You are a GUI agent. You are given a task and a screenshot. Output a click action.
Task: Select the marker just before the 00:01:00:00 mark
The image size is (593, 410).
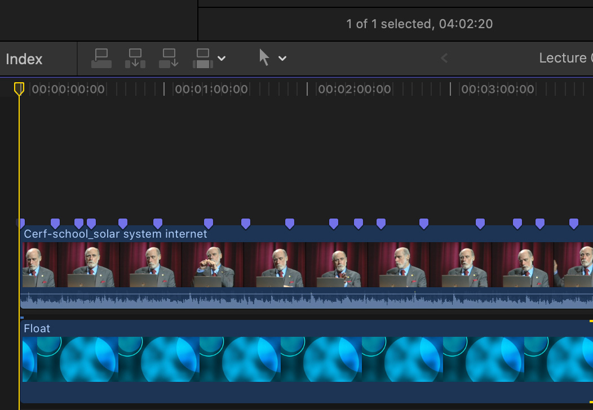click(x=158, y=224)
